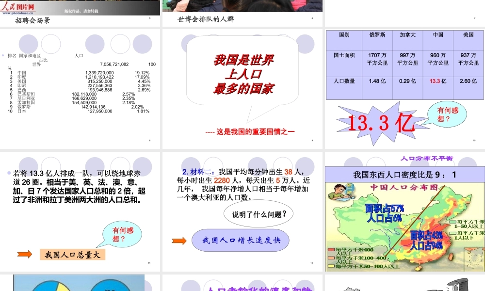Click the world total 7,056,721,082

tap(114, 65)
